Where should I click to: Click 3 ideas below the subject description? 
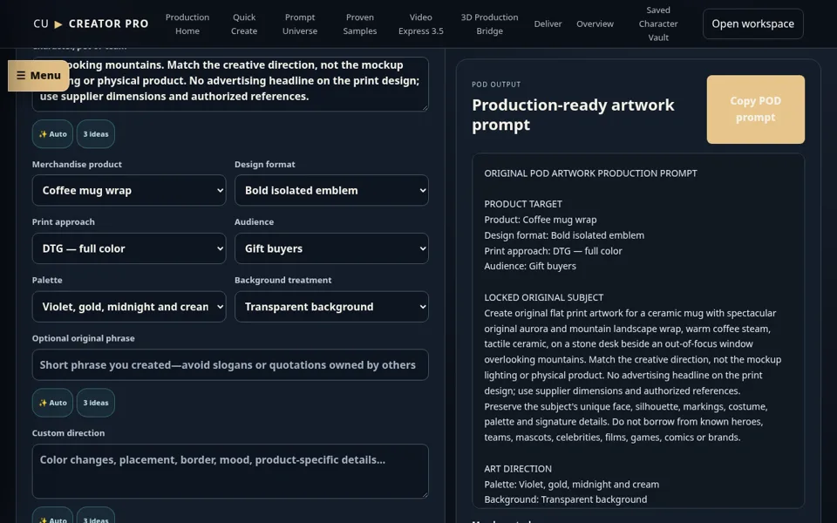(x=96, y=134)
